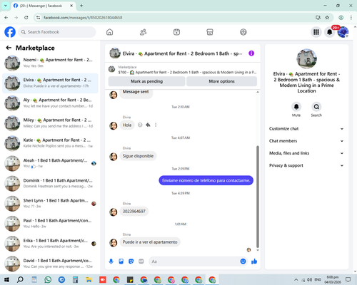Open Calculator from the taskbar
The height and width of the screenshot is (285, 357).
pyautogui.click(x=75, y=279)
